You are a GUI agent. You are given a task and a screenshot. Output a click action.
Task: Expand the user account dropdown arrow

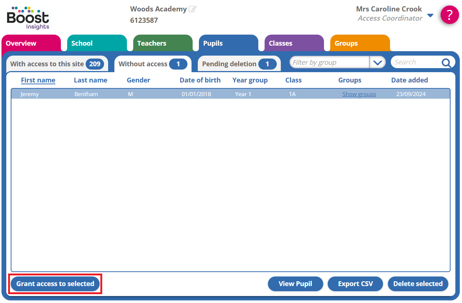(x=430, y=15)
